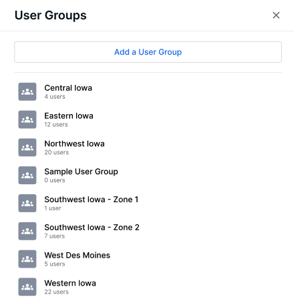The image size is (294, 303).
Task: Select Southwest Iowa - Zone 2 name
Action: coord(92,228)
